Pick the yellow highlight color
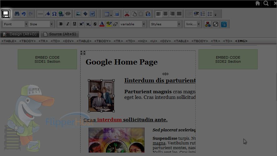 (x=109, y=24)
